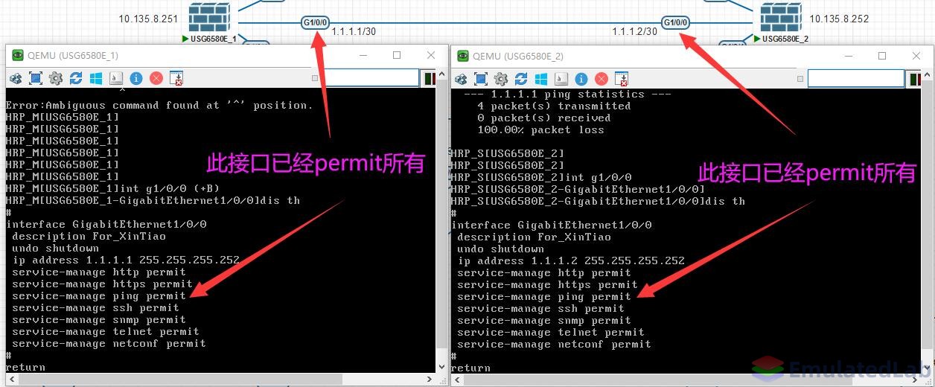The width and height of the screenshot is (935, 387).
Task: Click 'Error:Ambiguous command found' line
Action: tap(159, 105)
